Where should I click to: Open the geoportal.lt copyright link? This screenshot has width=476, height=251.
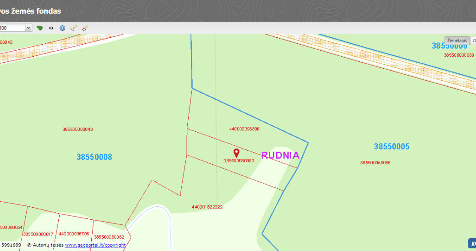pos(95,245)
